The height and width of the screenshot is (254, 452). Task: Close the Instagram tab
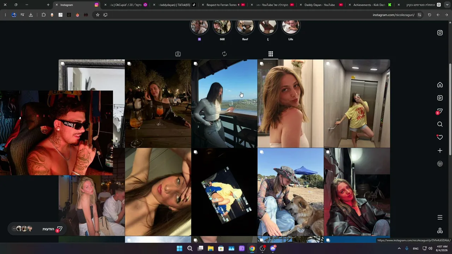point(56,5)
